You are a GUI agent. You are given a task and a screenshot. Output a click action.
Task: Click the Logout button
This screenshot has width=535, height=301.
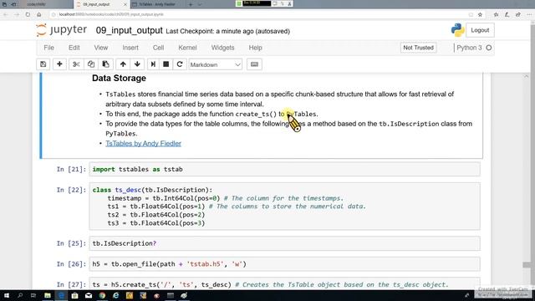point(480,30)
